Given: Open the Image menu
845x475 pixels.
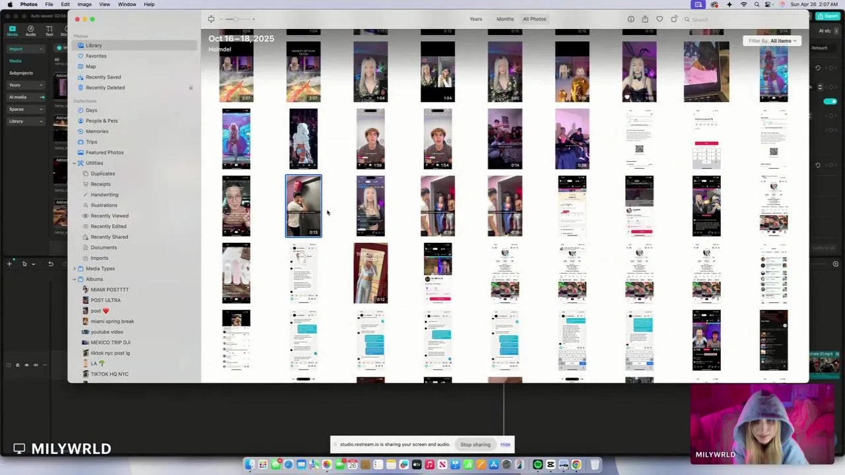Looking at the screenshot, I should (x=84, y=5).
